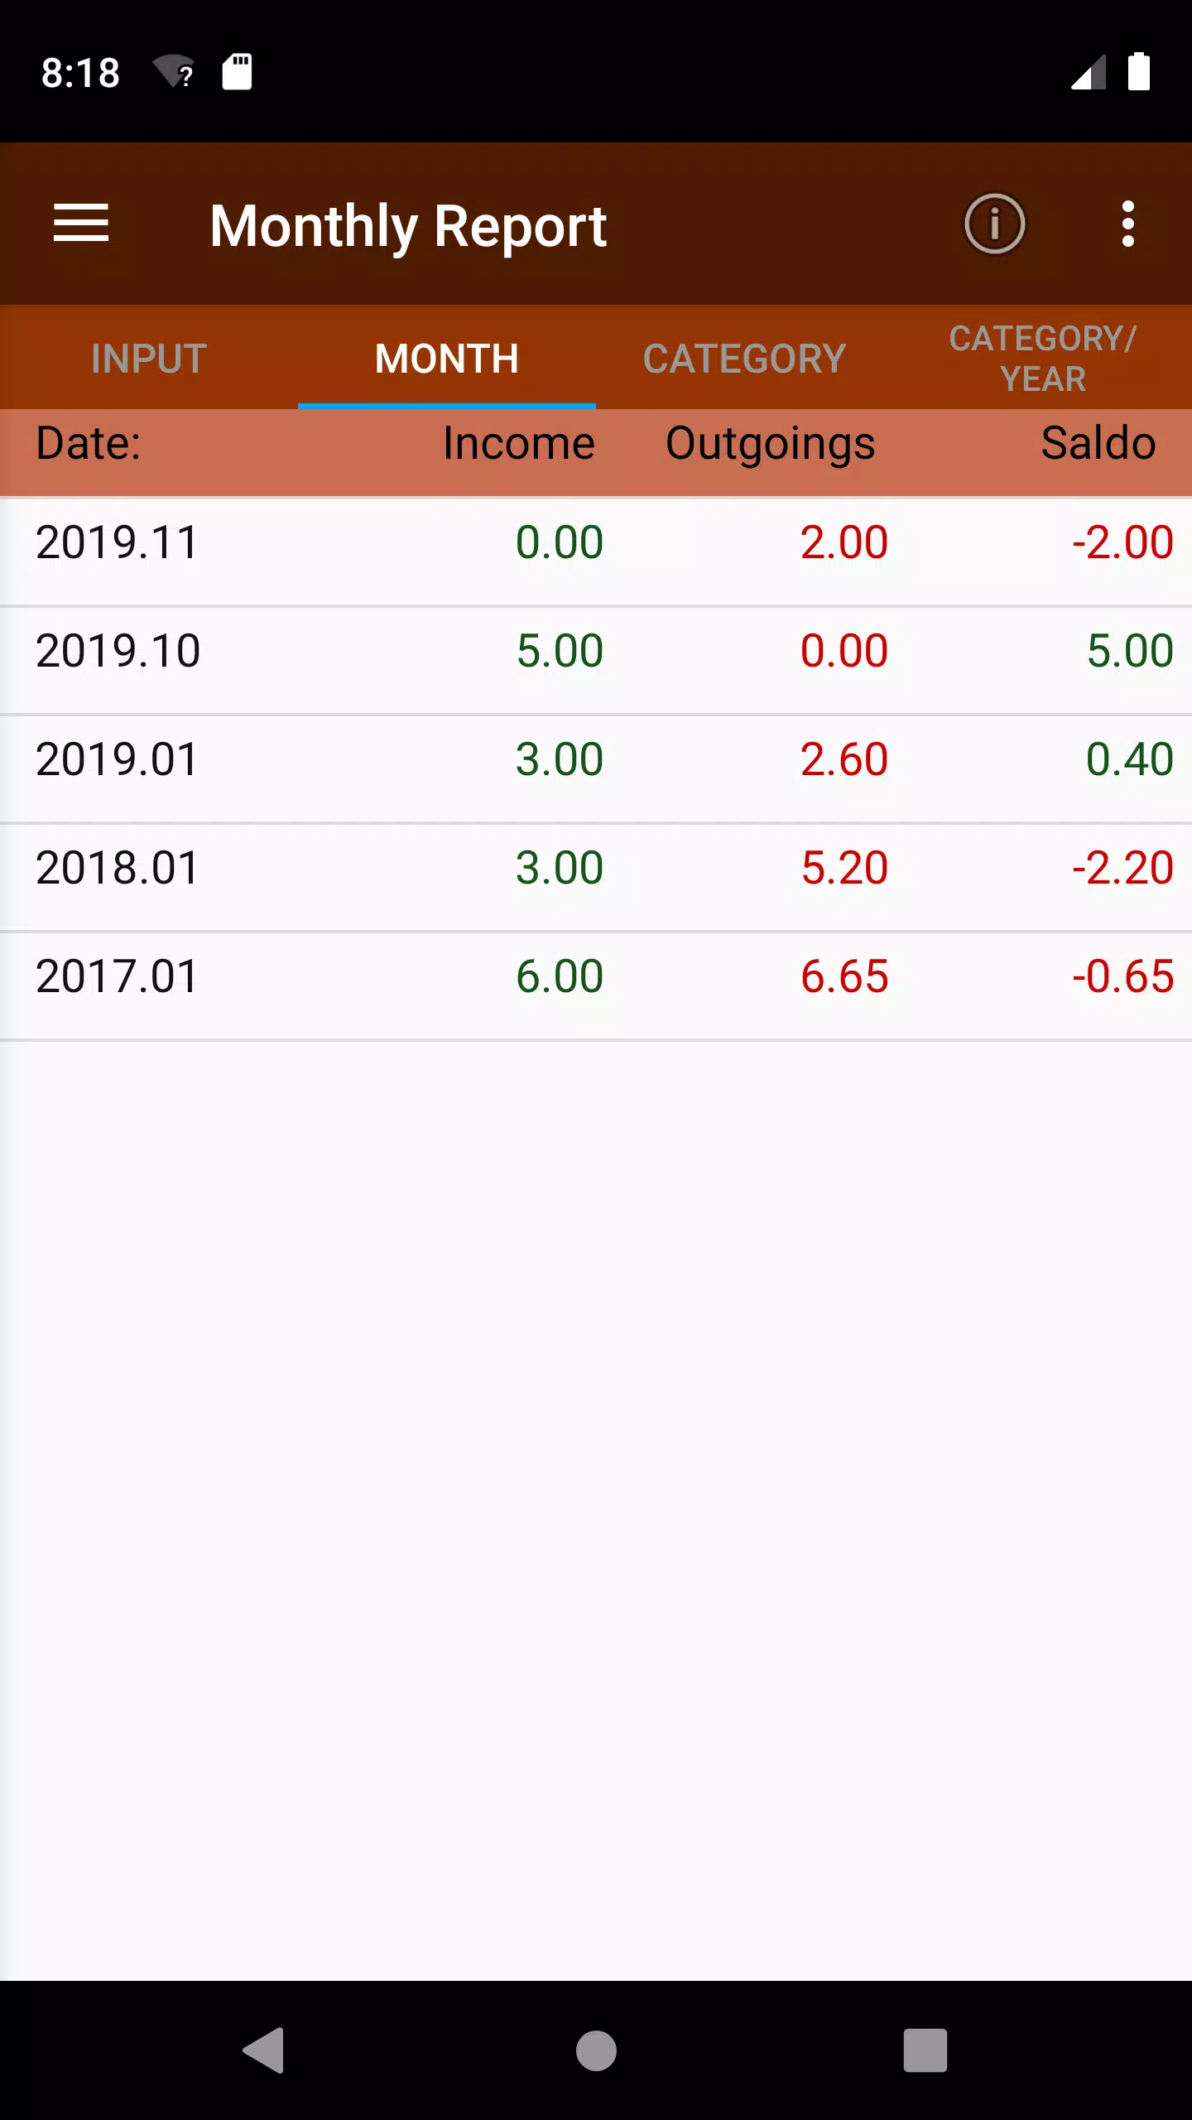Open the 2019.01 month row
This screenshot has width=1192, height=2120.
pyautogui.click(x=596, y=768)
